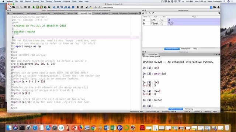Switch to while_loop.py editor tab
The height and width of the screenshot is (132, 236).
click(59, 13)
